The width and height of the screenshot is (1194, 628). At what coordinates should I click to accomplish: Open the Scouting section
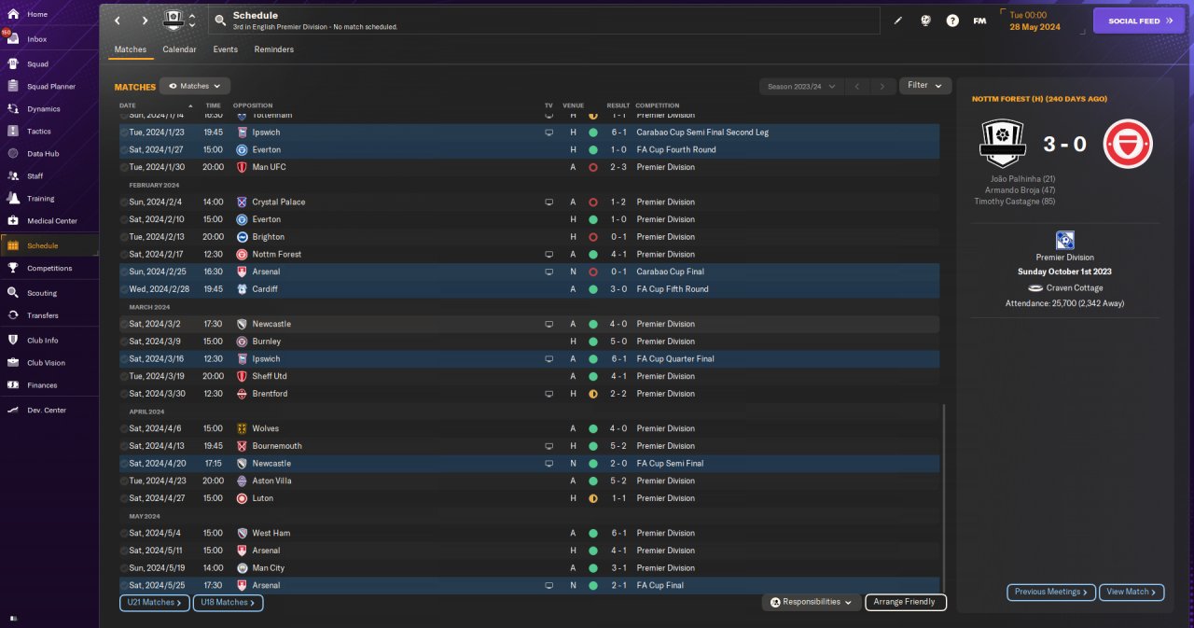point(42,293)
